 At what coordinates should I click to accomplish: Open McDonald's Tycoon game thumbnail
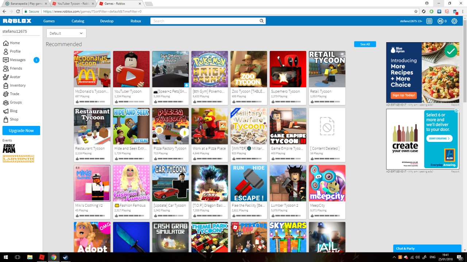(x=92, y=69)
